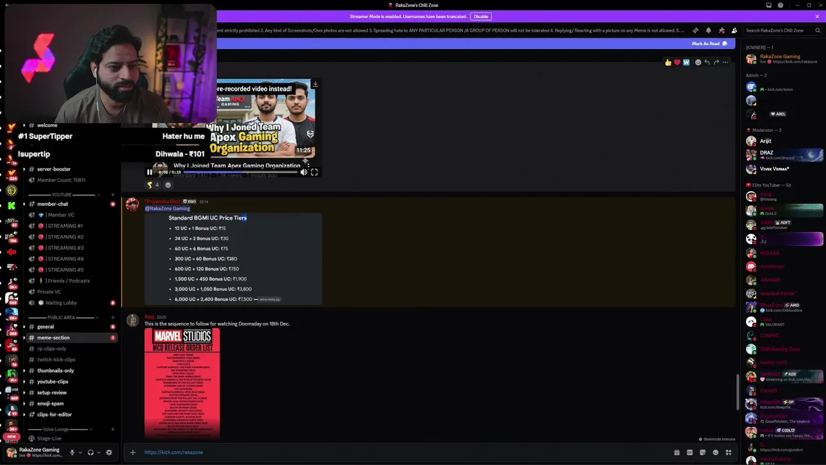Viewport: 826px width, 465px height.
Task: Open the apps launcher in message bar
Action: pos(729,453)
